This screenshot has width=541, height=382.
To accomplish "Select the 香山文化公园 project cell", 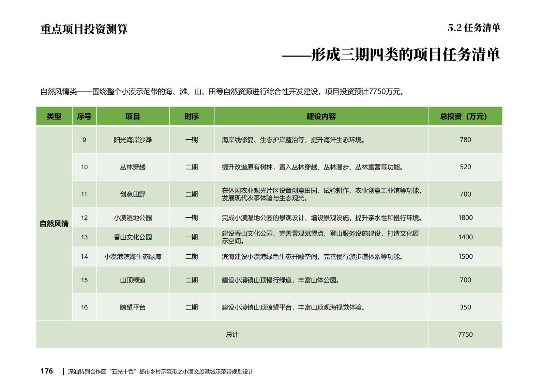I will 133,237.
